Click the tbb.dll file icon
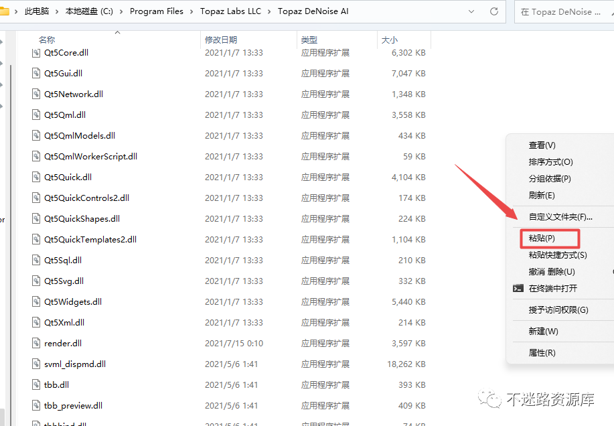This screenshot has width=614, height=426. click(x=36, y=384)
